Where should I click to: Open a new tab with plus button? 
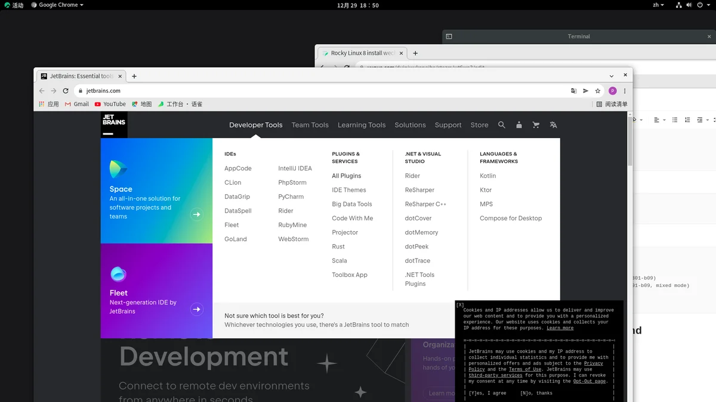(134, 76)
